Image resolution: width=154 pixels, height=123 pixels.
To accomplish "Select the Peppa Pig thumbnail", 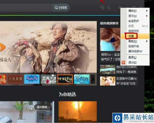I will click(32, 79).
